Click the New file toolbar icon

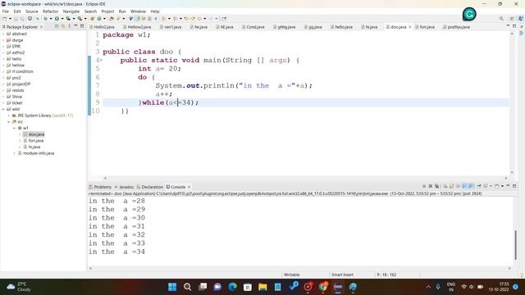tap(5, 19)
